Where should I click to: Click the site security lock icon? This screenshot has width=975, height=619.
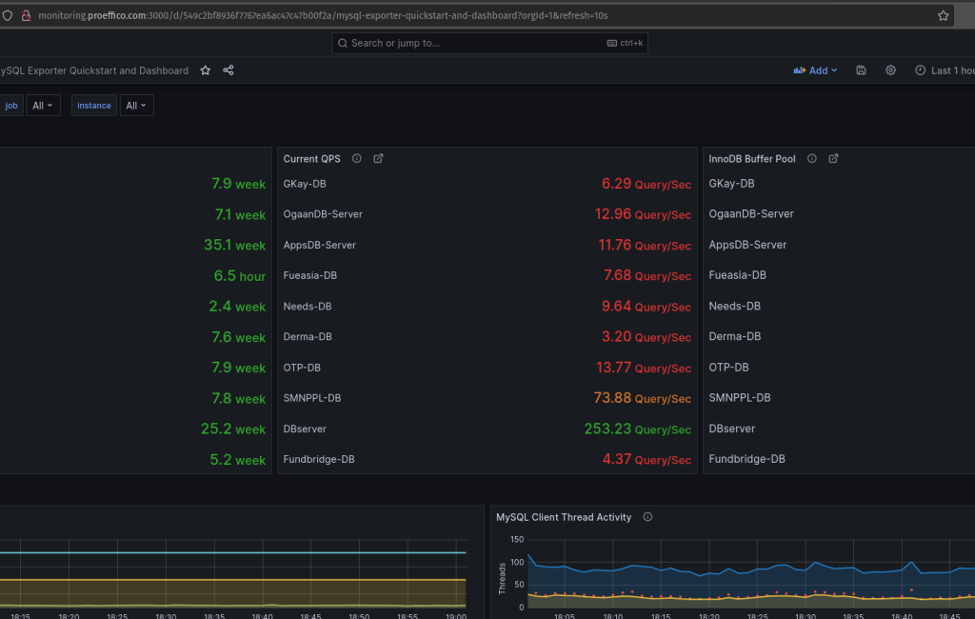point(26,15)
